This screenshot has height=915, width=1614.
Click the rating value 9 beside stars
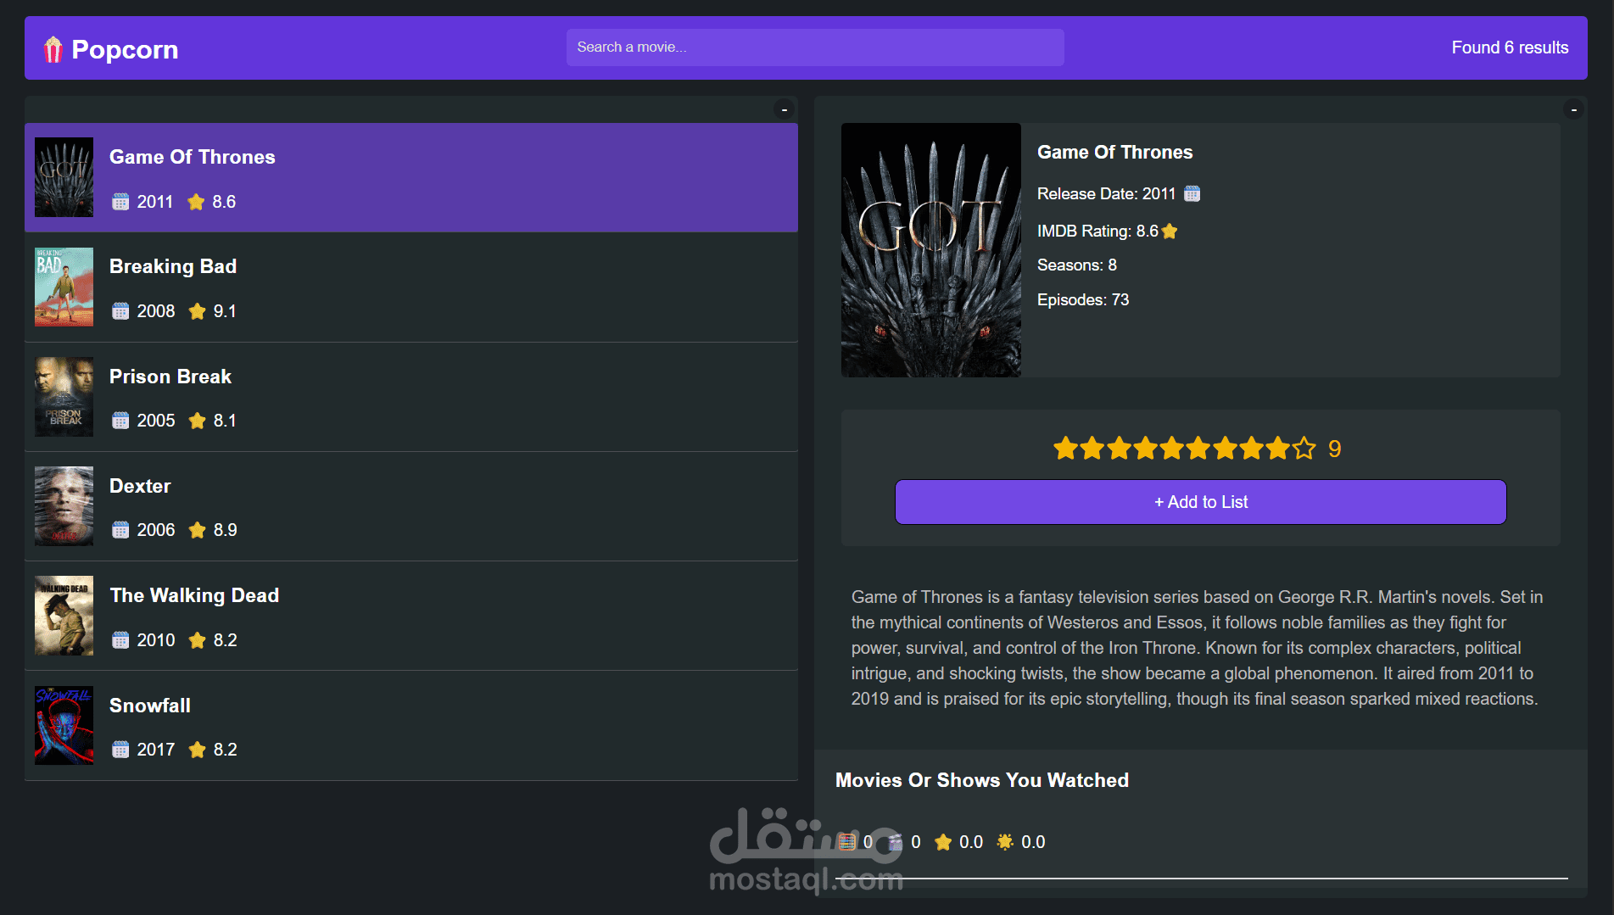tap(1334, 449)
